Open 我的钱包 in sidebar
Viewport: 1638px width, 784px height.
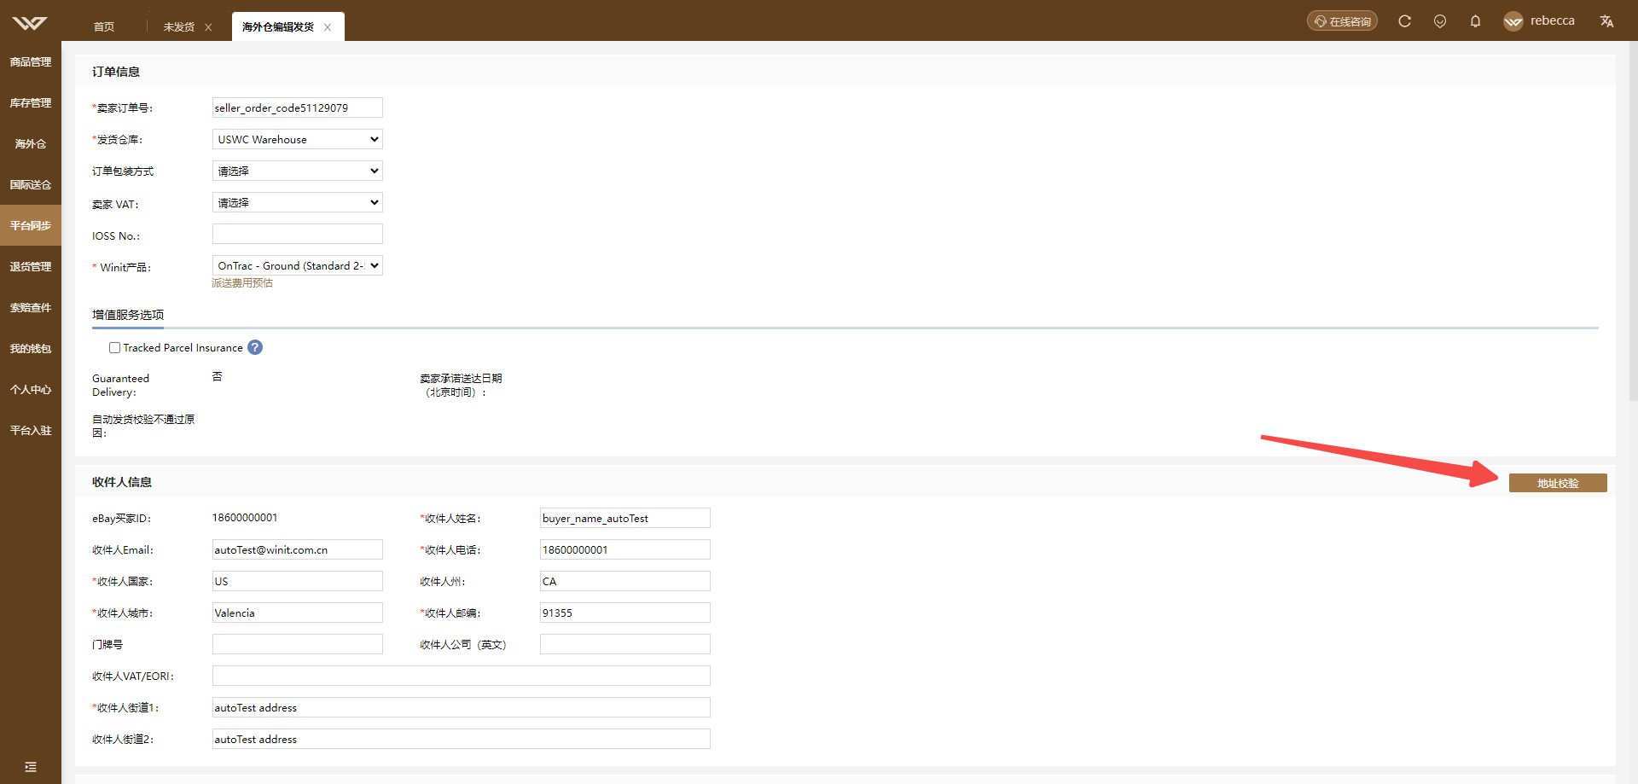[x=31, y=348]
